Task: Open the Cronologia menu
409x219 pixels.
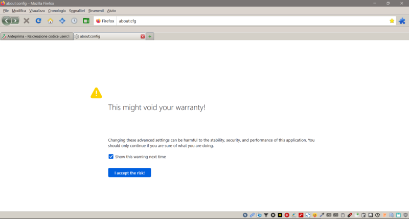Action: pyautogui.click(x=57, y=11)
